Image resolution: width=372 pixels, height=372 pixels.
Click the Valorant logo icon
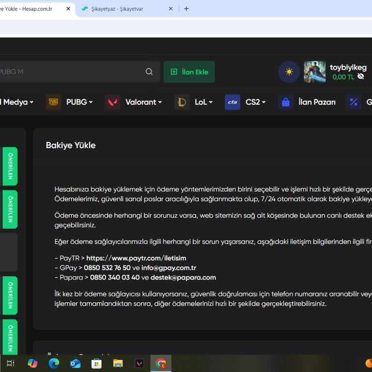click(x=112, y=102)
